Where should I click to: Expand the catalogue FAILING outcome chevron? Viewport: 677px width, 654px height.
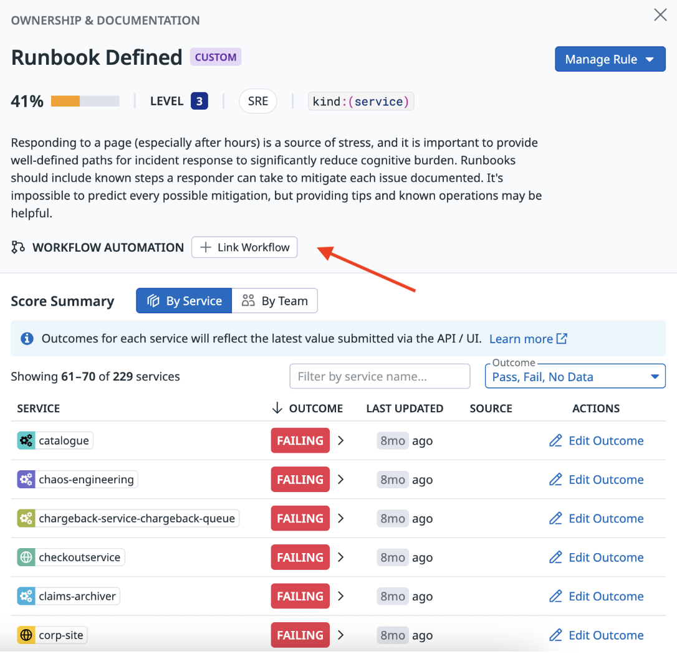click(x=341, y=440)
